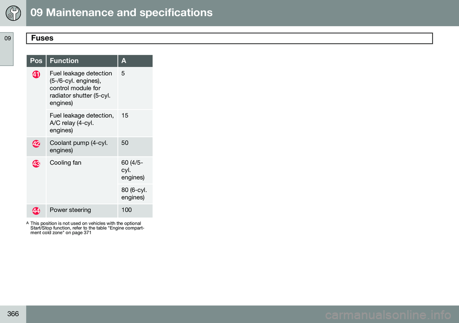Image resolution: width=459 pixels, height=323 pixels.
Task: Click the '80 (6-cyl. engines)' cell
Action: point(135,194)
